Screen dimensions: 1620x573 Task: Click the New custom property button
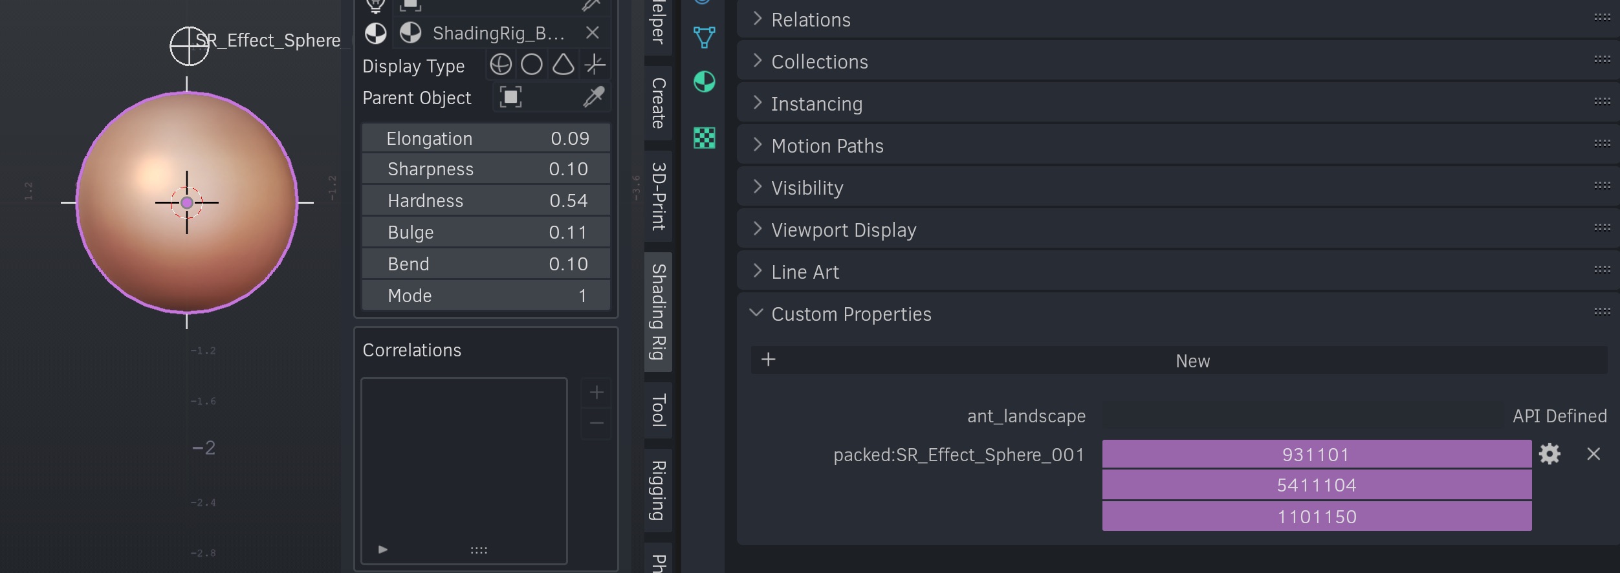pyautogui.click(x=1179, y=360)
